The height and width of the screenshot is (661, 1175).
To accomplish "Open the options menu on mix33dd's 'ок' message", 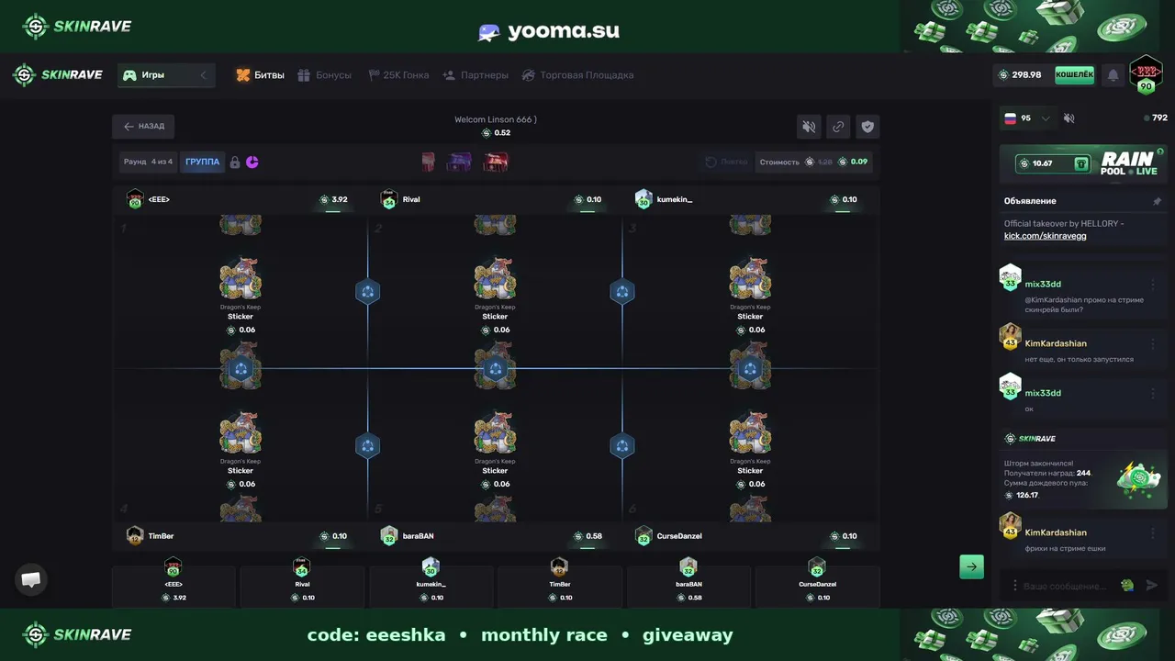I will (1153, 394).
